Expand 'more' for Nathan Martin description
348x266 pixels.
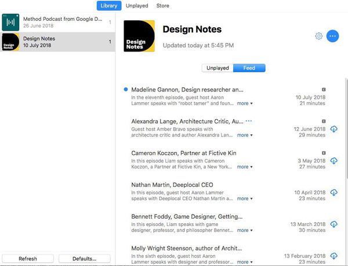tap(245, 198)
